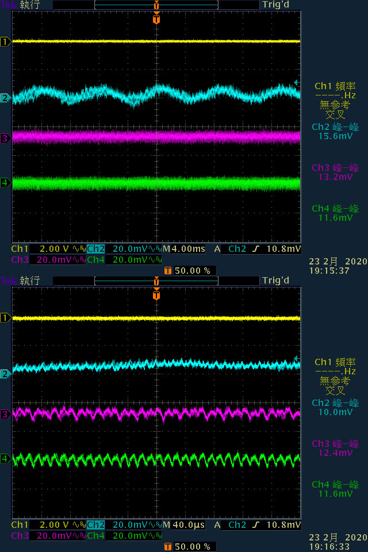Click rising-edge slope icon in 40.0µs capture
The image size is (368, 552).
click(x=256, y=525)
